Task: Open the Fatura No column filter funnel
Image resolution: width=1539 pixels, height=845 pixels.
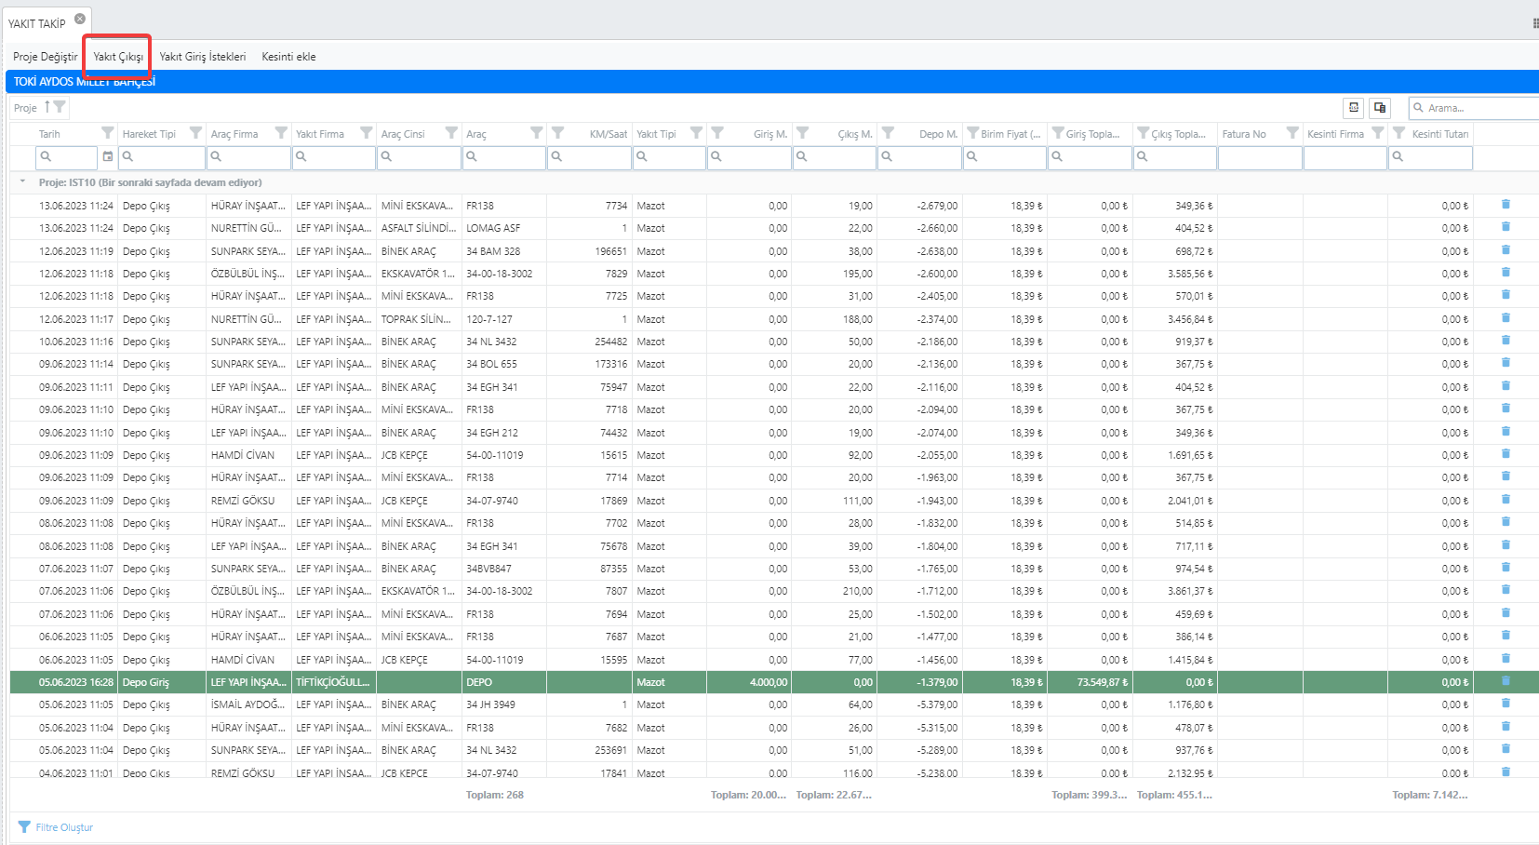Action: (1292, 133)
